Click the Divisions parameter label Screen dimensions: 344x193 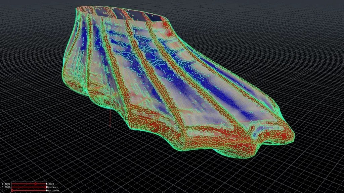coord(53,191)
